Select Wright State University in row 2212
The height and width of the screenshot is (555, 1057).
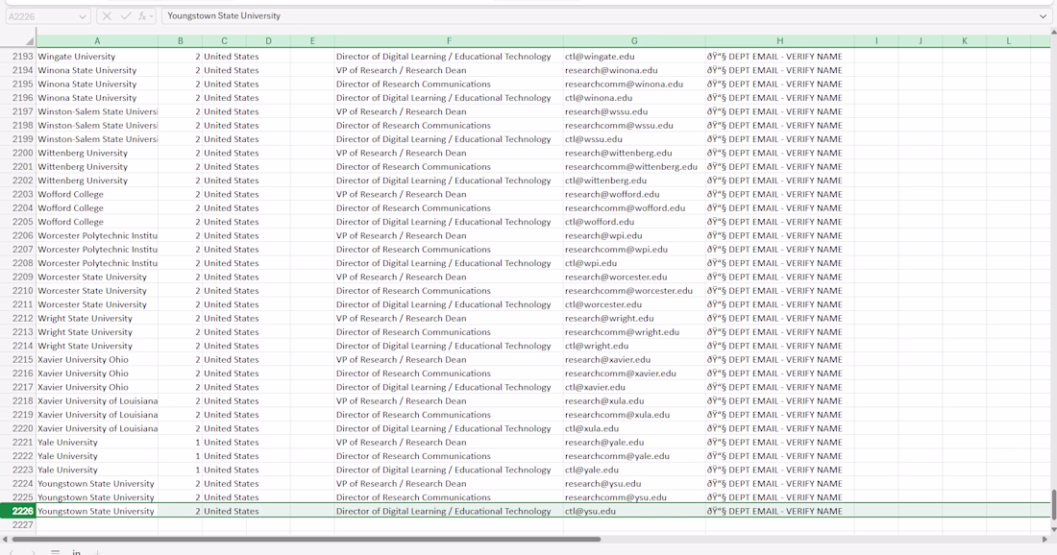coord(97,319)
